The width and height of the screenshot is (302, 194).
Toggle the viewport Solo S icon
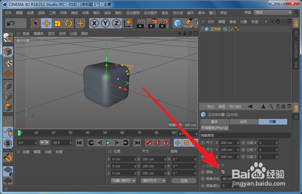click(8, 143)
